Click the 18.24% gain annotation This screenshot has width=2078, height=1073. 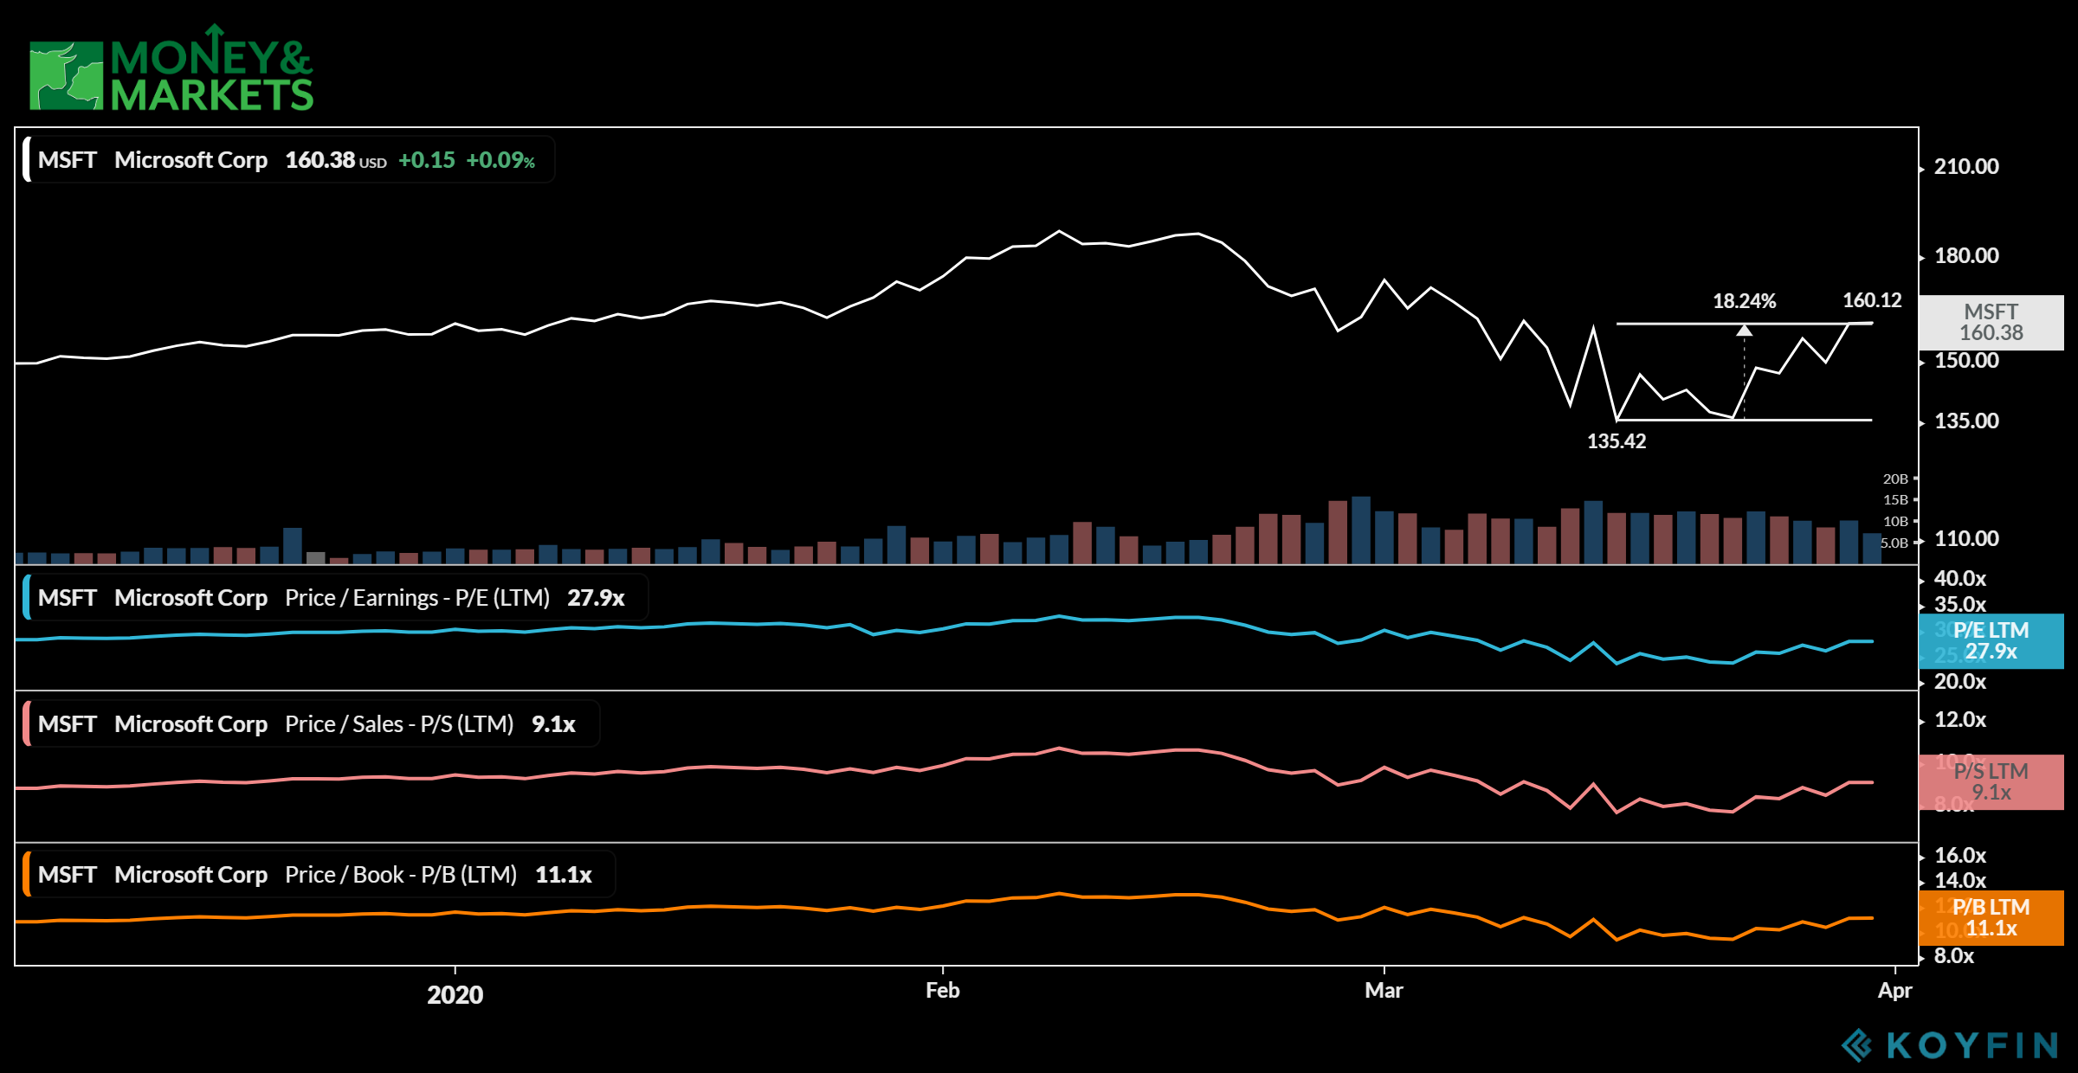[1744, 301]
